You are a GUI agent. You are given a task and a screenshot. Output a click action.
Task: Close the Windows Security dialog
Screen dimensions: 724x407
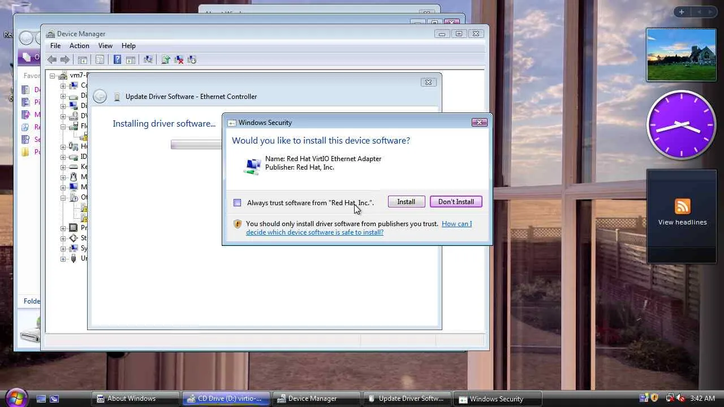[479, 122]
